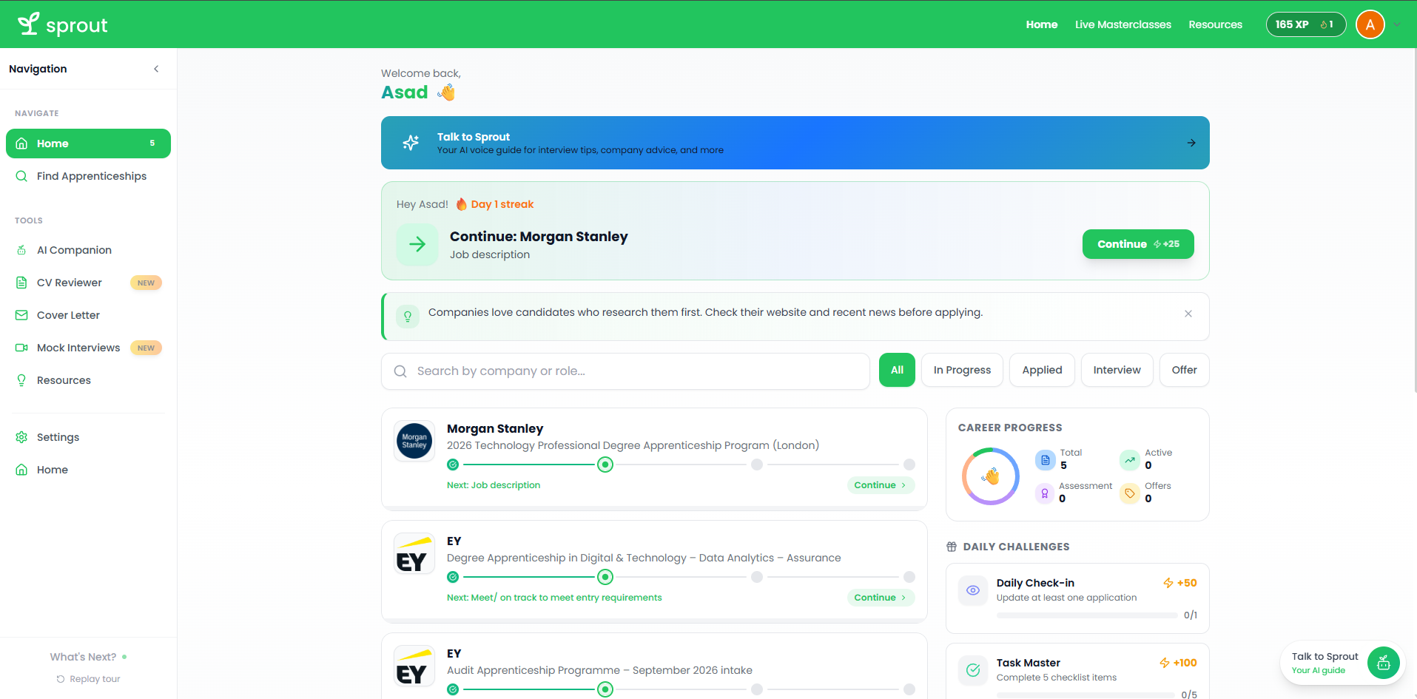Click the sidebar Resources lightbulb icon
Screen dimensions: 1417x699
pyautogui.click(x=21, y=380)
